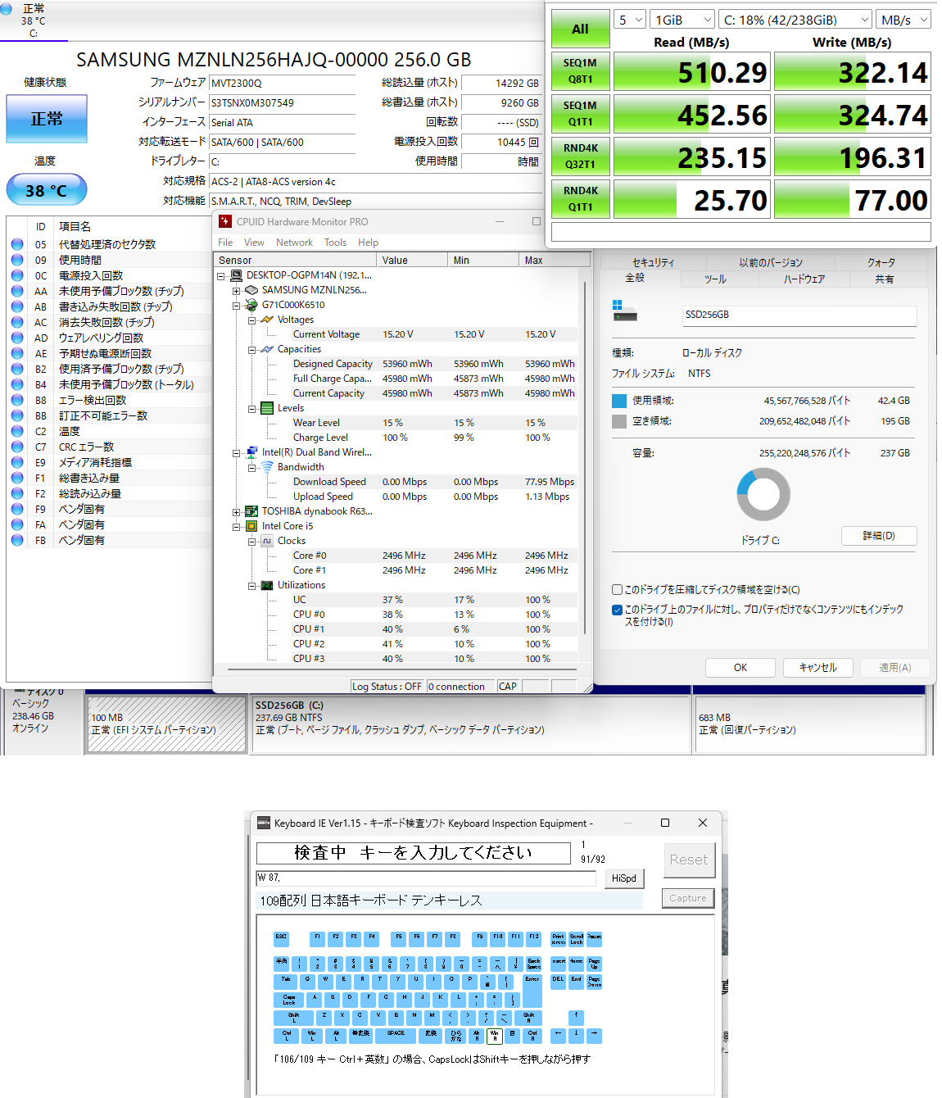Collapse the Levels node

[251, 409]
